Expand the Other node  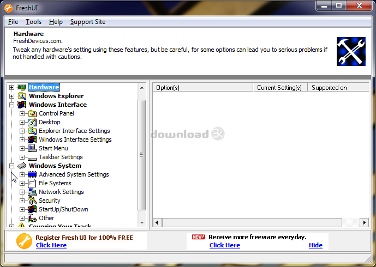[22, 218]
